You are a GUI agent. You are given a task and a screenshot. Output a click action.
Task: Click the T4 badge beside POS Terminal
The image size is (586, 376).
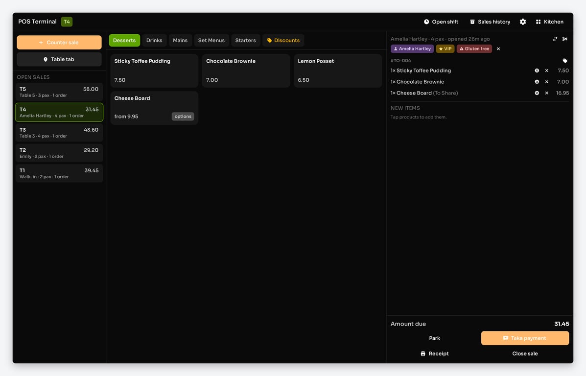pyautogui.click(x=67, y=22)
